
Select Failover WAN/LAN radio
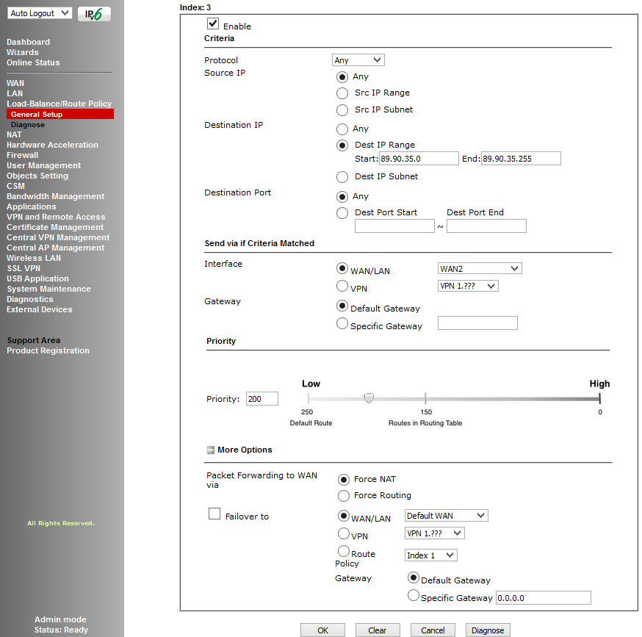pyautogui.click(x=344, y=516)
